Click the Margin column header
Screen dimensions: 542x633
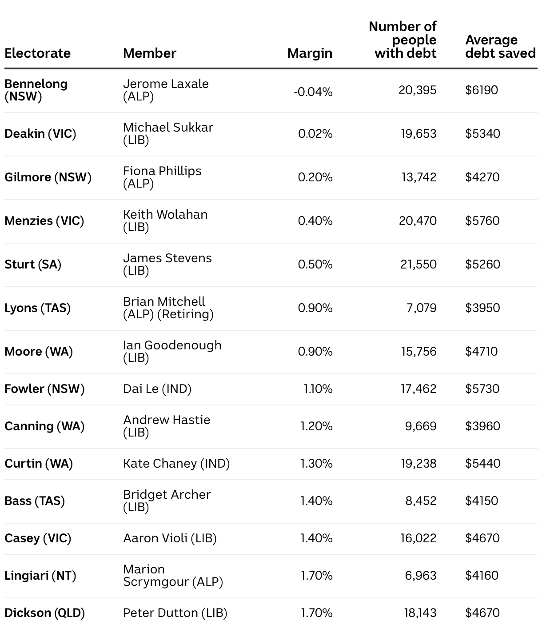tap(310, 53)
